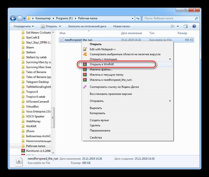
Task: Click the Back navigation arrow button
Action: (13, 18)
